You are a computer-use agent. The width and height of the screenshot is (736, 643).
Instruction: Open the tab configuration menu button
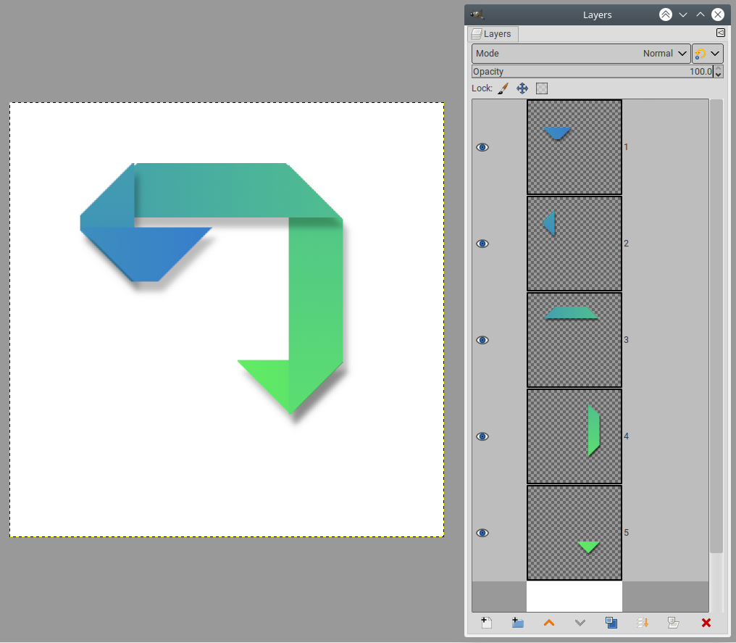721,33
